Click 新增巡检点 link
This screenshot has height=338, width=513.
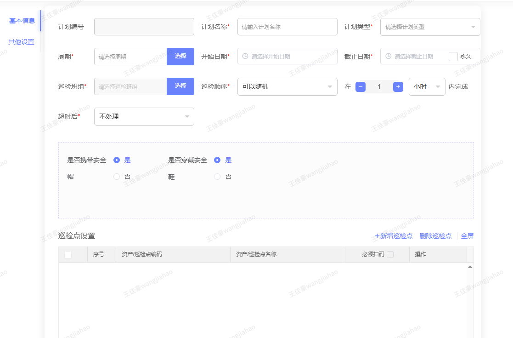394,236
